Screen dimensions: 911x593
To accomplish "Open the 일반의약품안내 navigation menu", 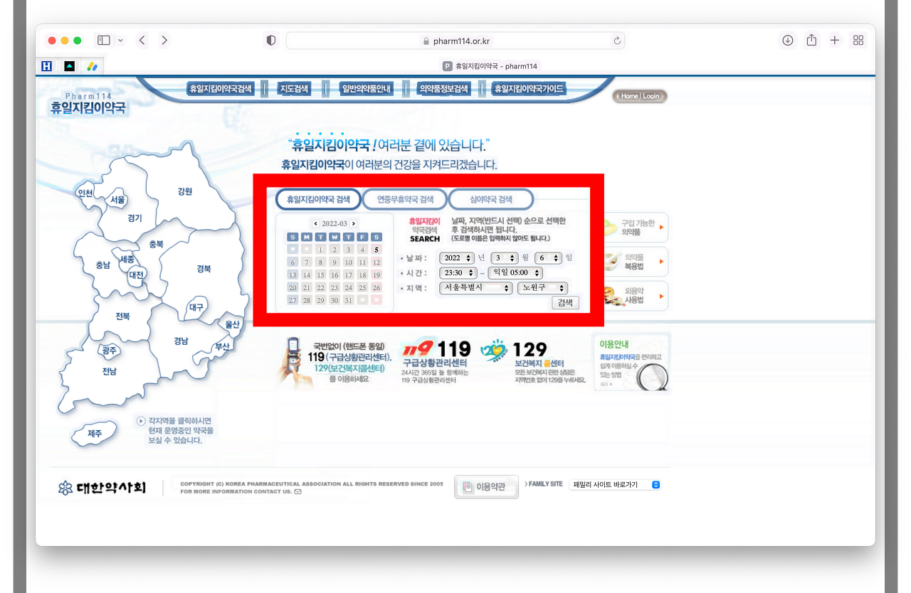I will [367, 89].
